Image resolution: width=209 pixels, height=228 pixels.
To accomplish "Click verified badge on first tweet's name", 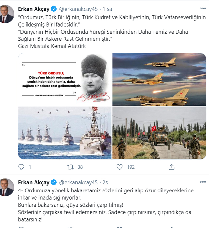I will point(54,9).
